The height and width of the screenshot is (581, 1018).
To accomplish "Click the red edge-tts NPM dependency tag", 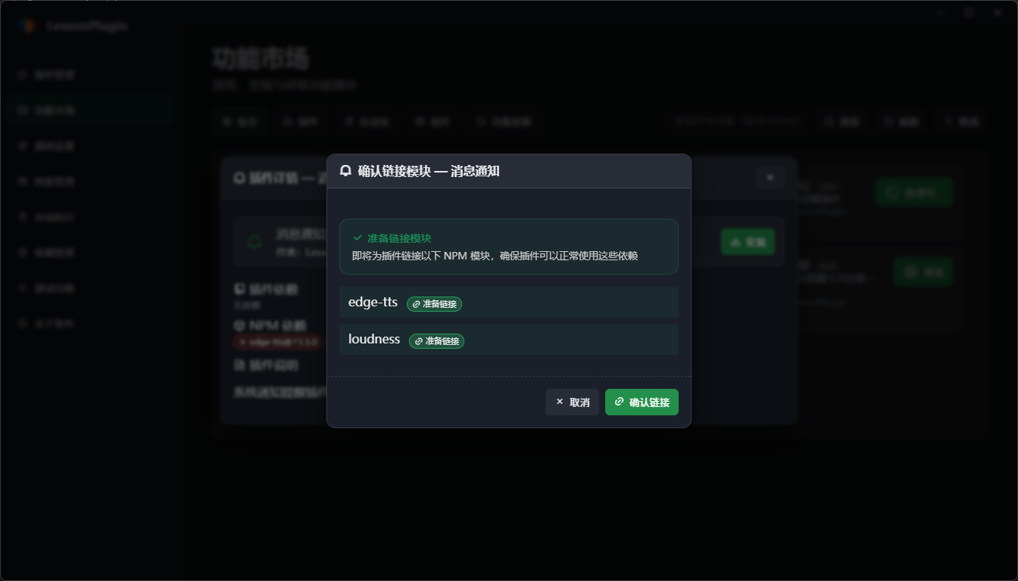I will pyautogui.click(x=276, y=342).
